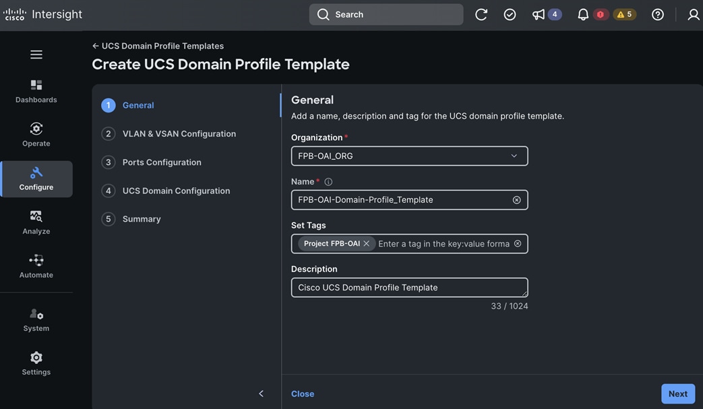Click the Name field info icon
Image resolution: width=703 pixels, height=409 pixels.
pyautogui.click(x=328, y=182)
